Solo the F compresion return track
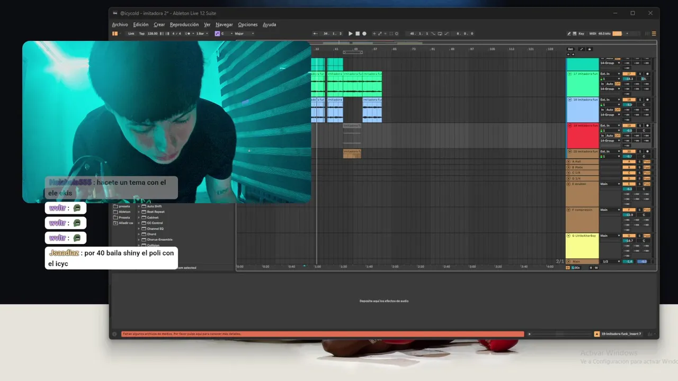Image resolution: width=678 pixels, height=381 pixels. 639,210
